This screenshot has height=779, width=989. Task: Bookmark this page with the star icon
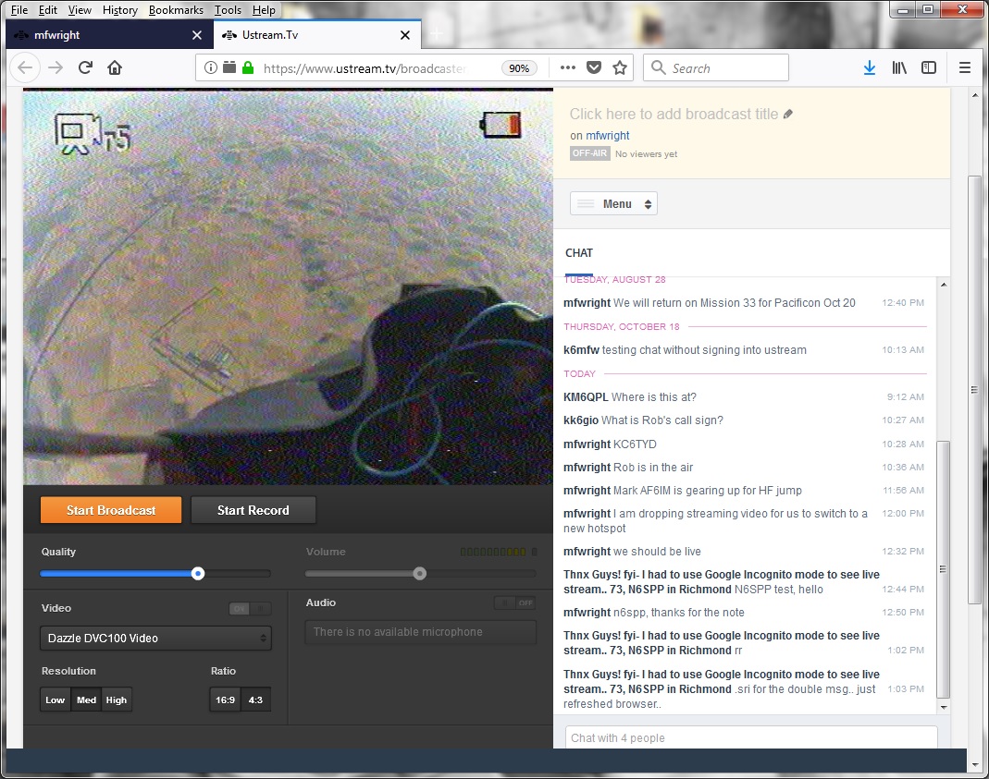620,67
